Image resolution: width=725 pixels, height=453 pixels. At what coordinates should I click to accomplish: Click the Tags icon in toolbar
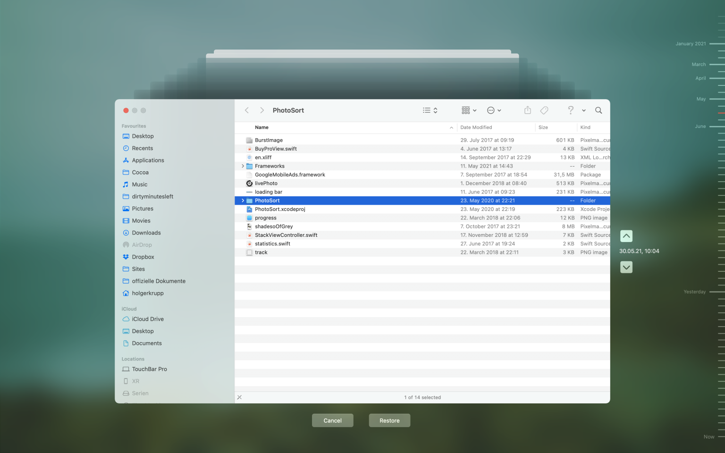(544, 110)
